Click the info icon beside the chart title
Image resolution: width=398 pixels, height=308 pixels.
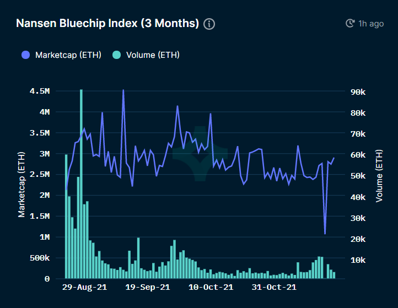(209, 24)
